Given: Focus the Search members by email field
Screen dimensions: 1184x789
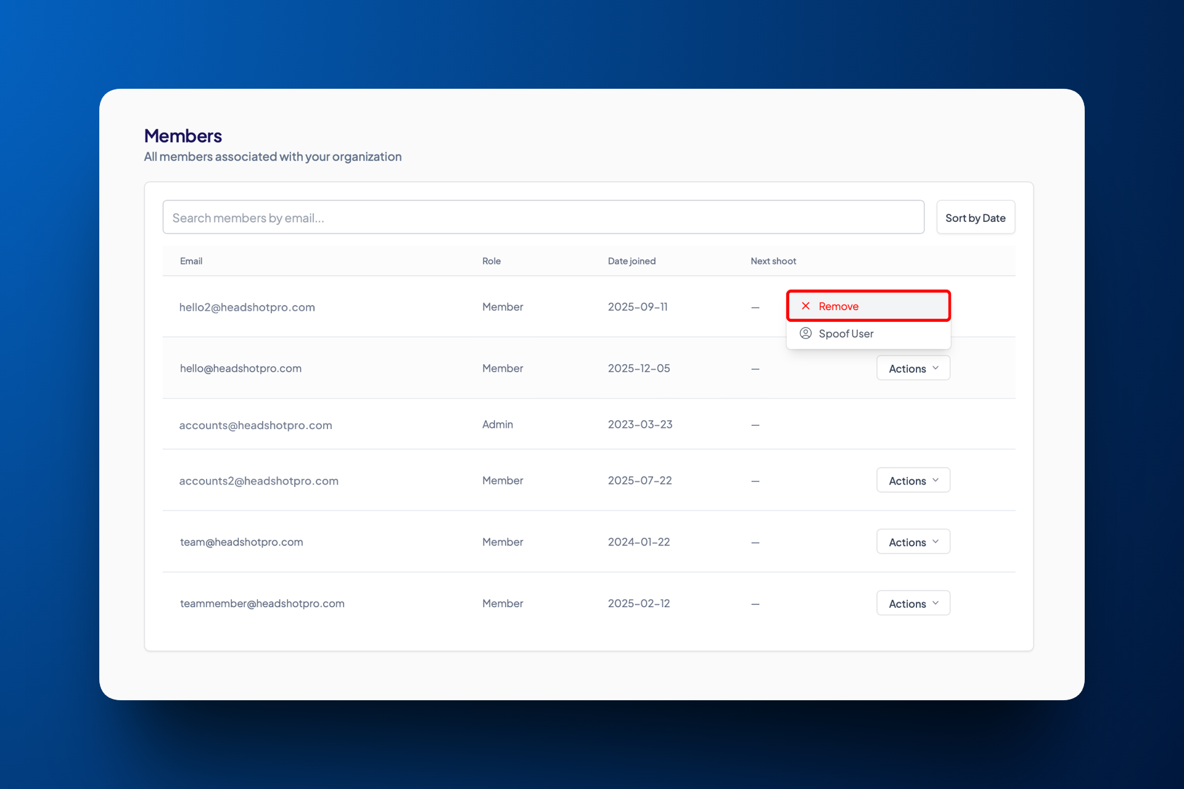Looking at the screenshot, I should [x=543, y=218].
